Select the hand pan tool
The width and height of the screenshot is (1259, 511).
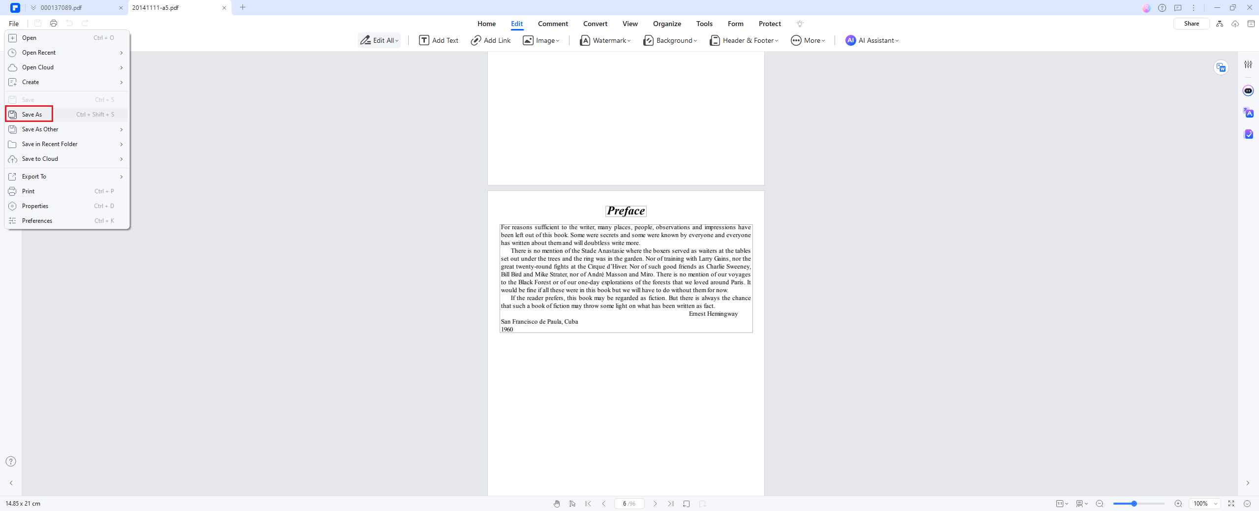point(557,504)
